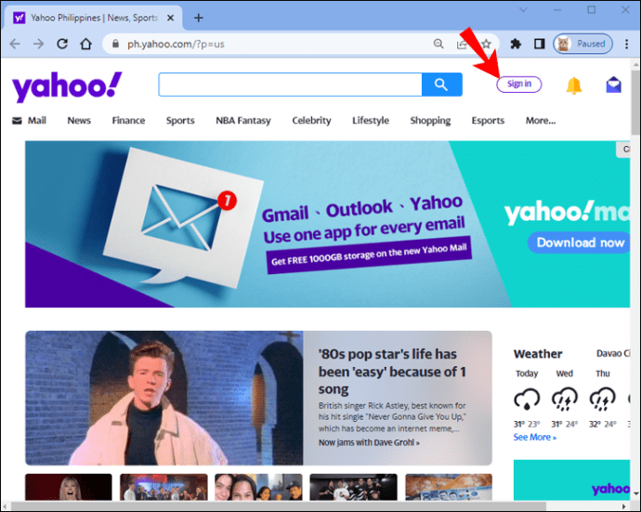641x512 pixels.
Task: Focus the Yahoo search box
Action: [290, 85]
